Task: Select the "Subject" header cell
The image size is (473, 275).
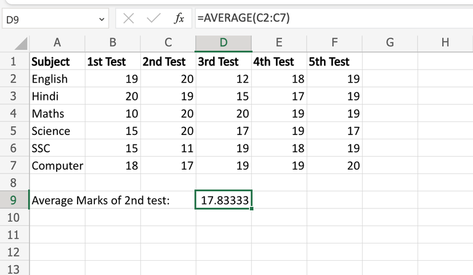Action: [x=51, y=62]
